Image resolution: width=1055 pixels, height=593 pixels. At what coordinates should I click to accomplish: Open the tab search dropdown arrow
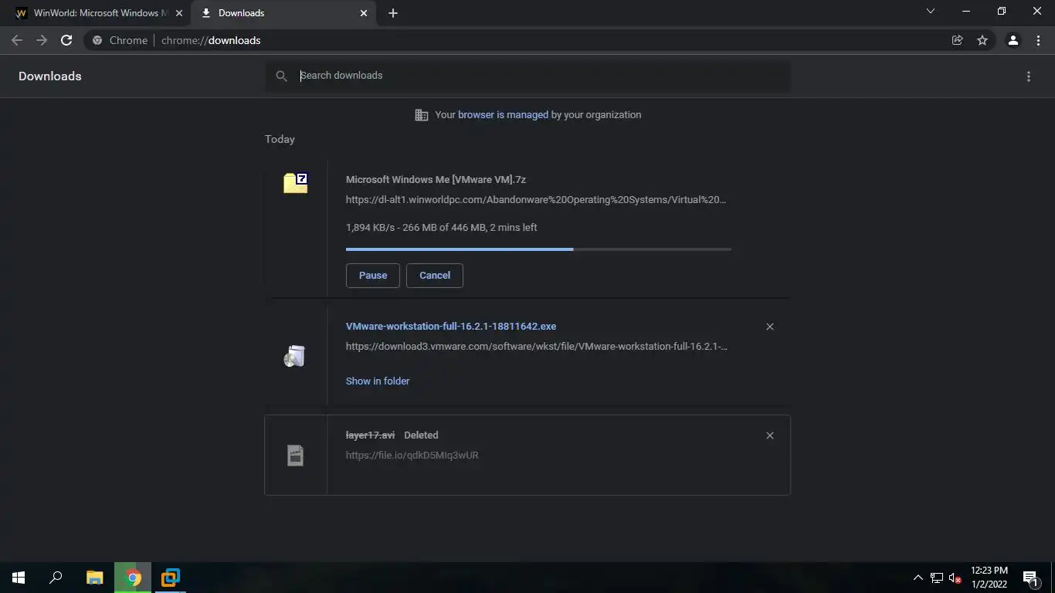(931, 12)
